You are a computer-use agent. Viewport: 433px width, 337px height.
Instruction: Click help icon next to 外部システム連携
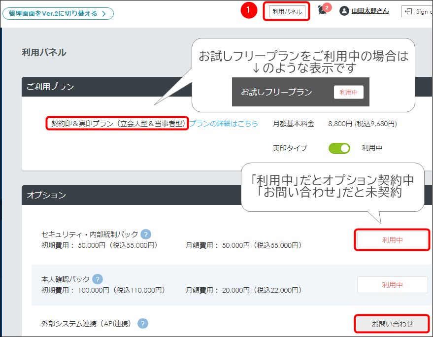tap(143, 324)
